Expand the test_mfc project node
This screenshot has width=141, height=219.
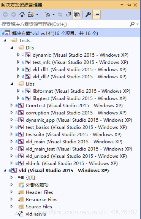tap(18, 62)
